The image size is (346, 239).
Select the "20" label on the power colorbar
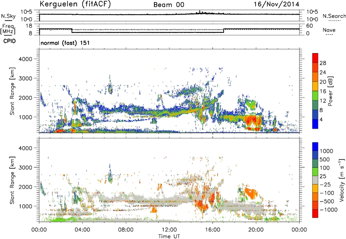coord(323,82)
